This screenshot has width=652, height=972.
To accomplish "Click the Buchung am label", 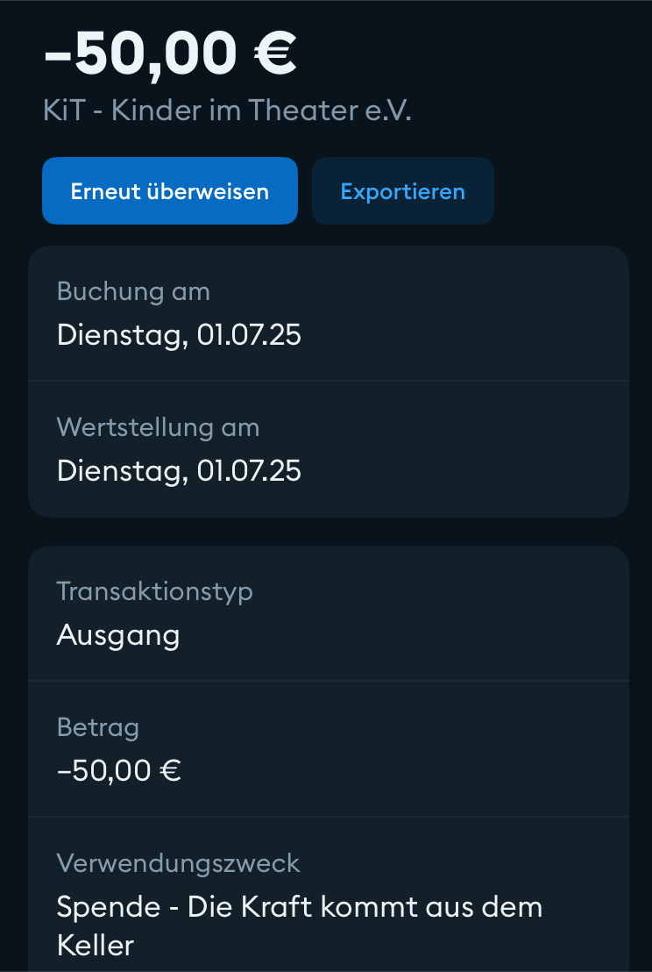I will tap(133, 290).
